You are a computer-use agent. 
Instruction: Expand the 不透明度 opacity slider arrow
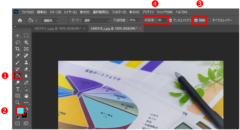[140, 20]
